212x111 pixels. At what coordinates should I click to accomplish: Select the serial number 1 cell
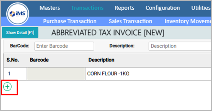click(15, 74)
